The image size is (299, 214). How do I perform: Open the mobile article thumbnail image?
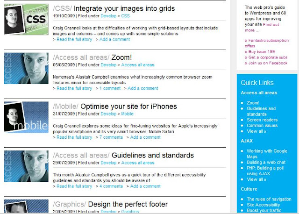pyautogui.click(x=26, y=117)
